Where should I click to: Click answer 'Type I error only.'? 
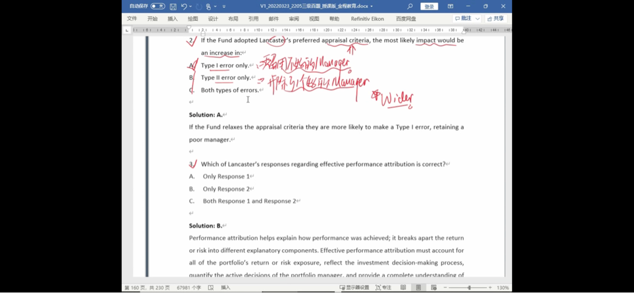pyautogui.click(x=225, y=66)
